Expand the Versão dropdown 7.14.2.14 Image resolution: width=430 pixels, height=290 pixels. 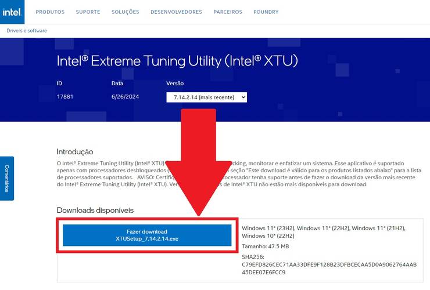point(206,97)
